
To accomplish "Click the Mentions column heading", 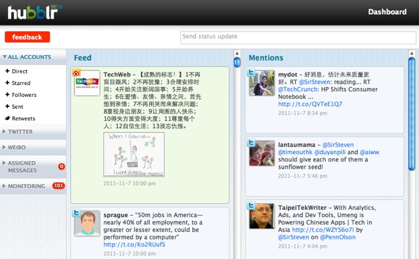I will tap(266, 58).
